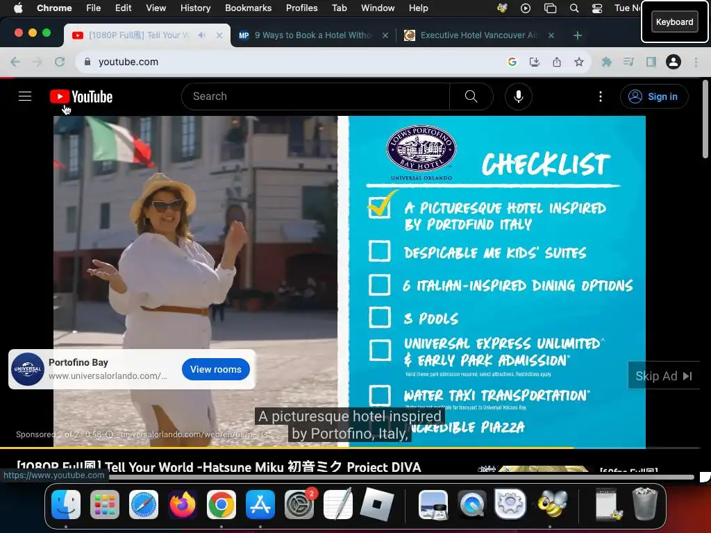The height and width of the screenshot is (533, 711).
Task: Click the lock site info icon
Action: 87,62
